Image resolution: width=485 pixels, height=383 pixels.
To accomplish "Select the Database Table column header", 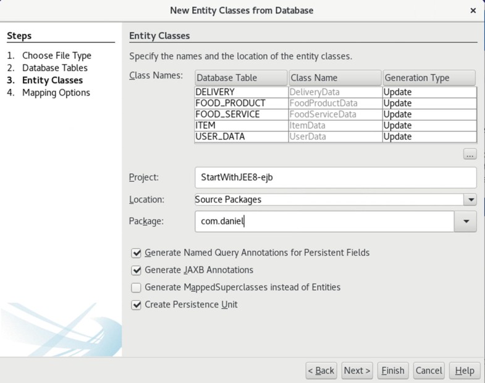I will pos(241,78).
